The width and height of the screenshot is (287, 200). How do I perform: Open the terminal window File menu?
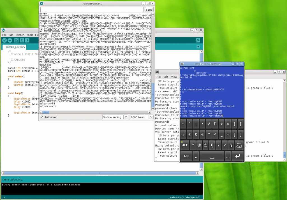pos(159,77)
